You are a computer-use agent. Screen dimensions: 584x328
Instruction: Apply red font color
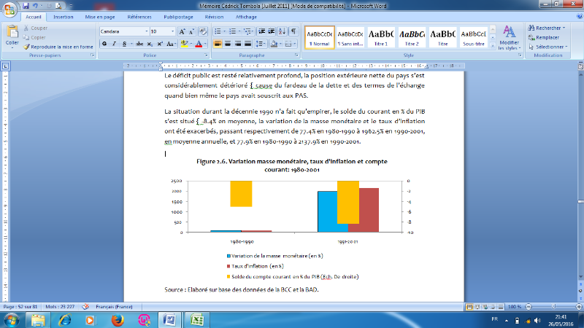(x=199, y=44)
